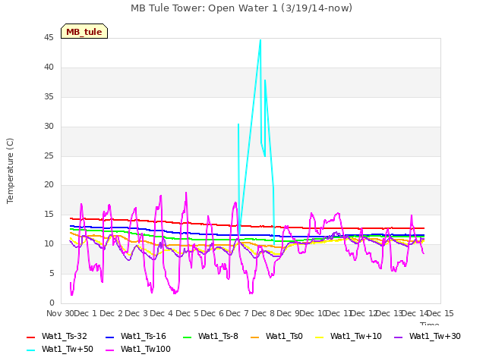Viewport: 486px width, 364px height.
Task: Click the Dec 4 x-axis label
Action: point(161,313)
